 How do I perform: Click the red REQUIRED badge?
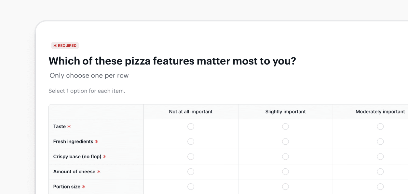pyautogui.click(x=65, y=46)
